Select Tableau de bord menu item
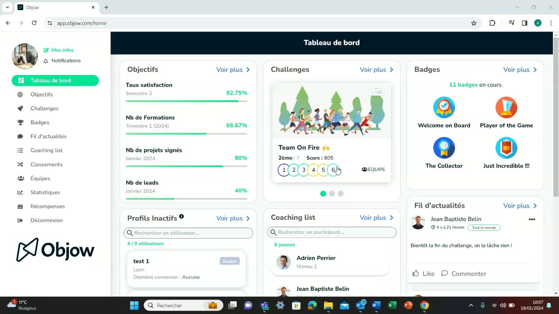Screen dimensions: 559x314 tap(55, 80)
